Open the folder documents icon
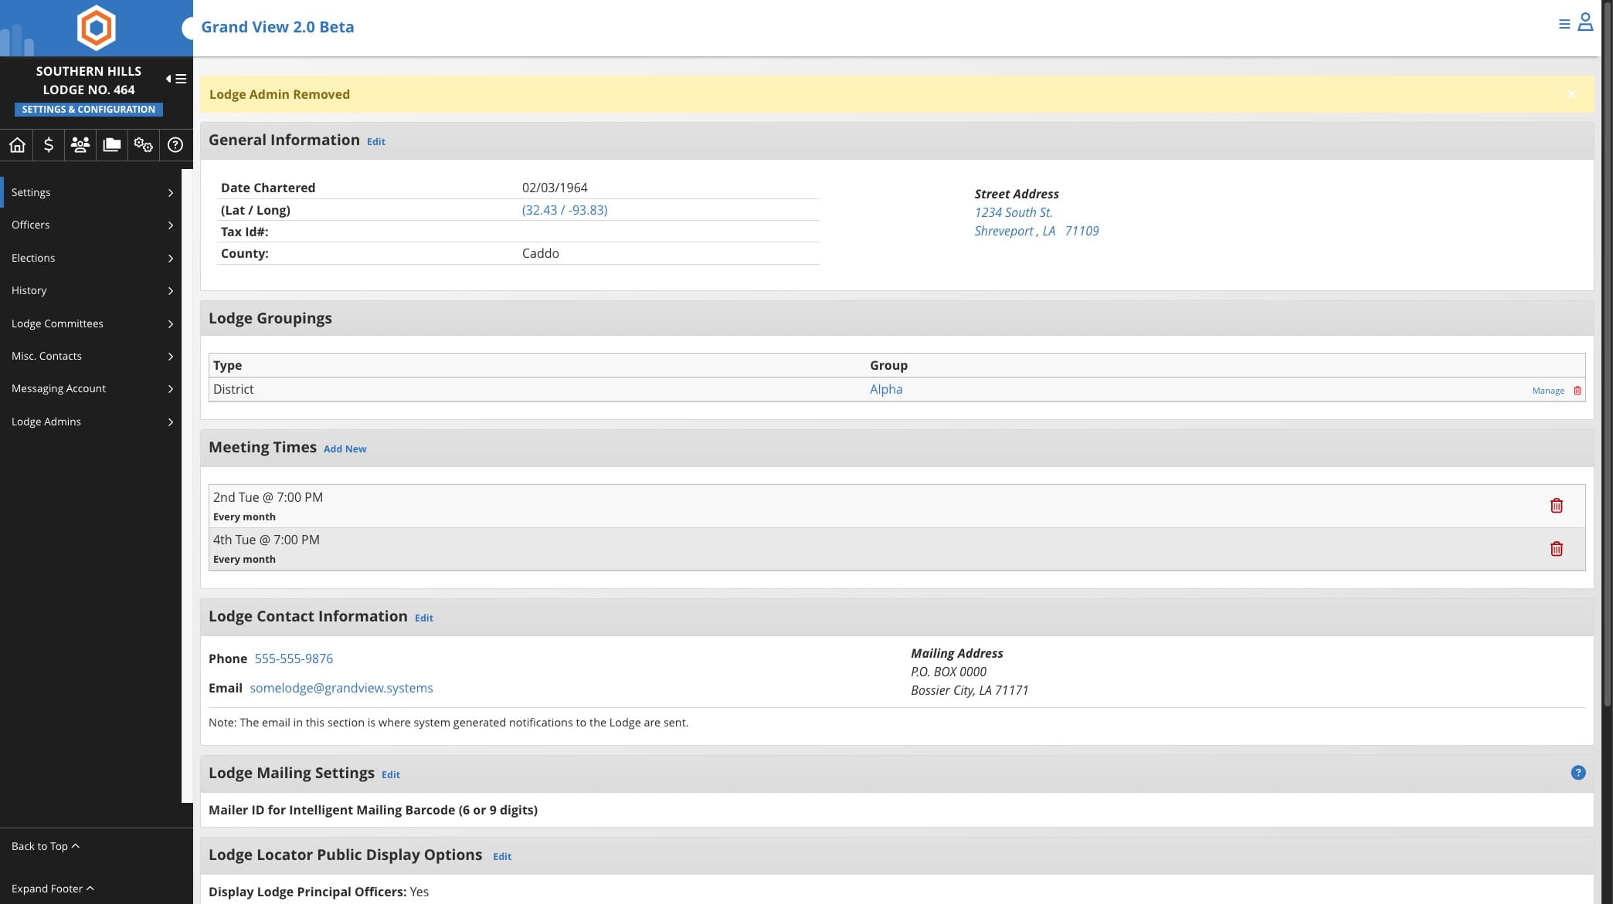 (x=112, y=144)
